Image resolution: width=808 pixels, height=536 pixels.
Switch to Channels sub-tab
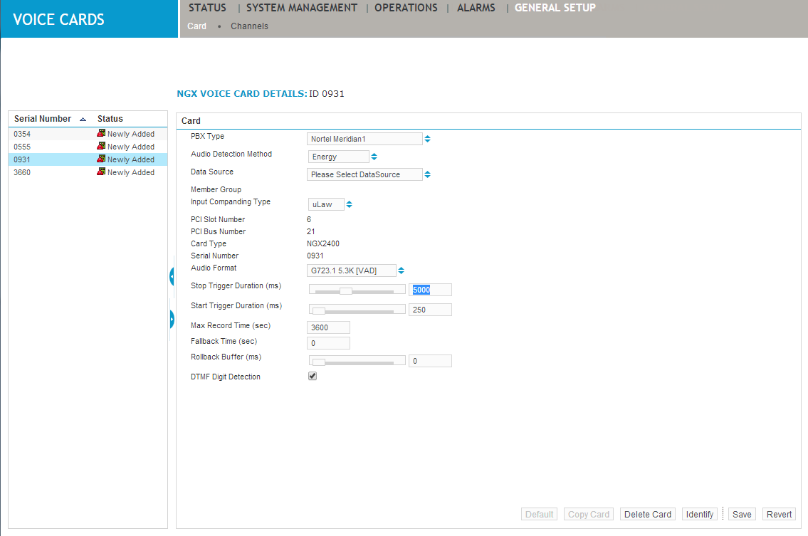click(x=249, y=26)
